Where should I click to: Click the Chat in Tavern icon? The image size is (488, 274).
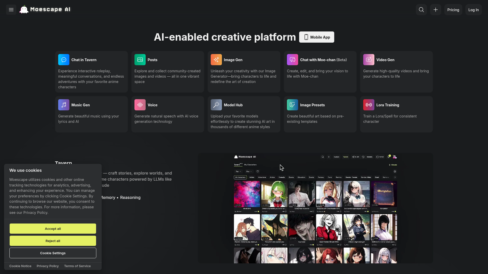tap(64, 60)
